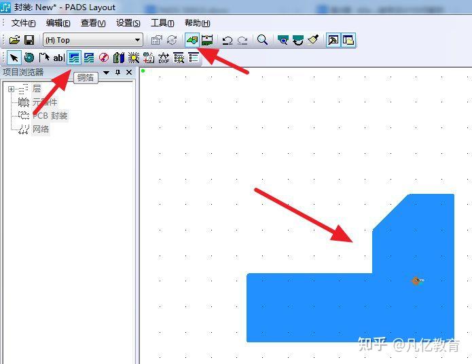Click the DXF import icon
The width and height of the screenshot is (472, 364).
(164, 58)
